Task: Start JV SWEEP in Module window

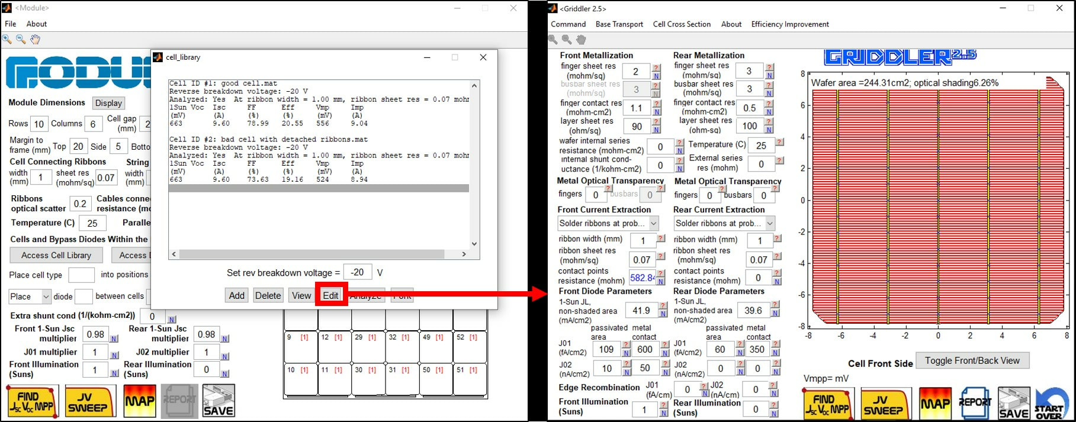Action: click(x=90, y=401)
